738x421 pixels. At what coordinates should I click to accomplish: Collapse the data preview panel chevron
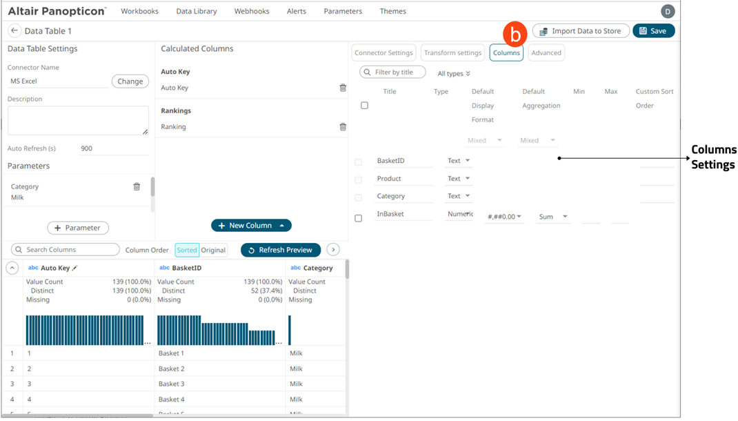click(x=12, y=268)
